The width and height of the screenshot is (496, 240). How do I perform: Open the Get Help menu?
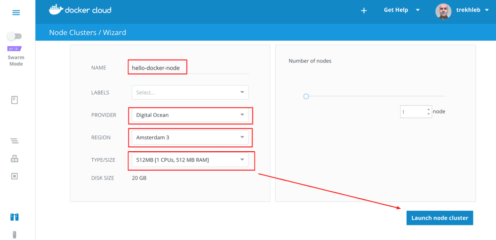pyautogui.click(x=402, y=10)
